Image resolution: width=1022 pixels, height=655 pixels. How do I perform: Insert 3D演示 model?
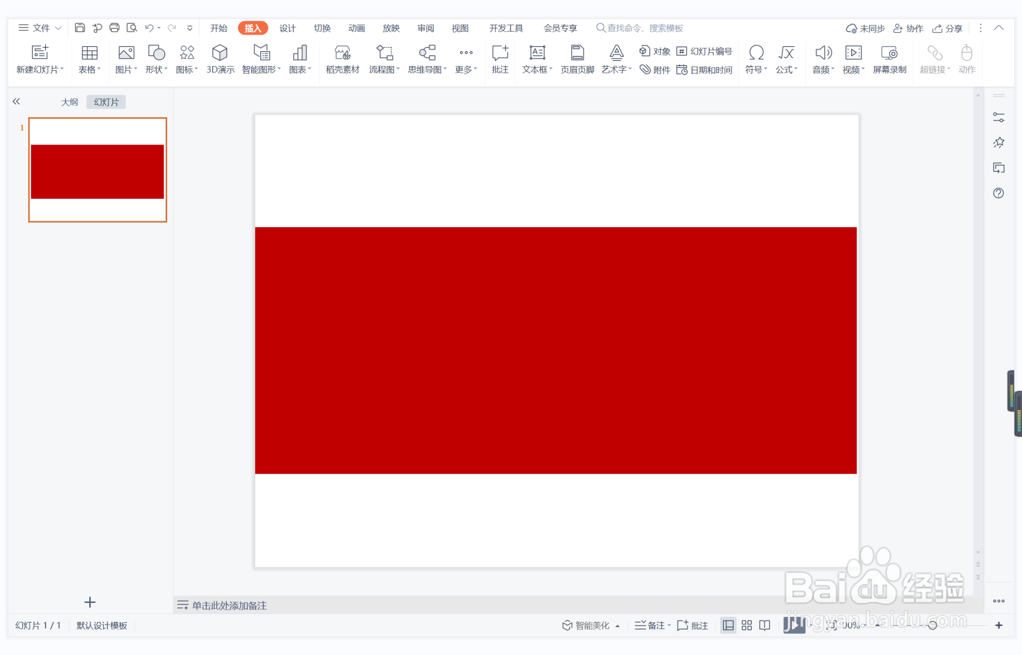pos(221,59)
